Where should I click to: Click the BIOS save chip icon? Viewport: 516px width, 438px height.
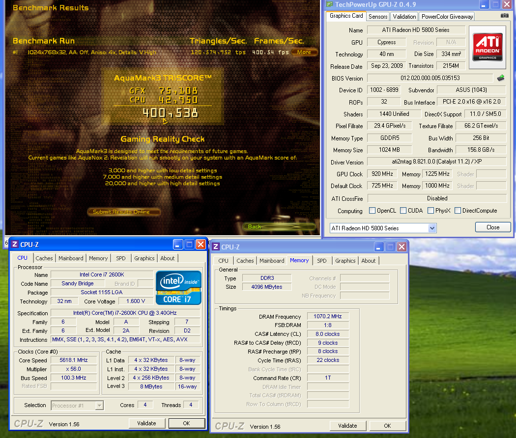click(x=501, y=78)
